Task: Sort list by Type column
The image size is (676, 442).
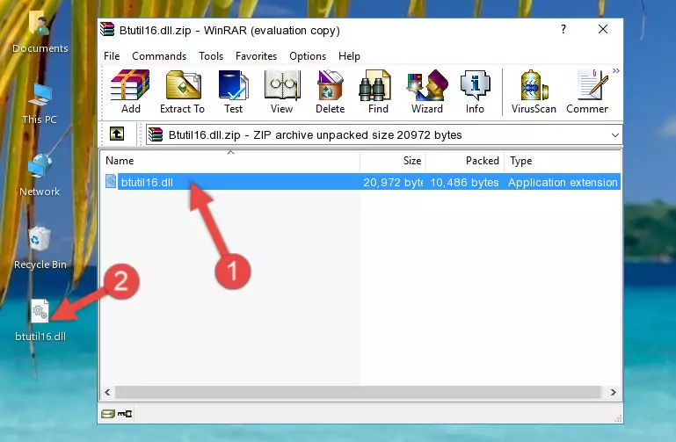Action: 563,161
